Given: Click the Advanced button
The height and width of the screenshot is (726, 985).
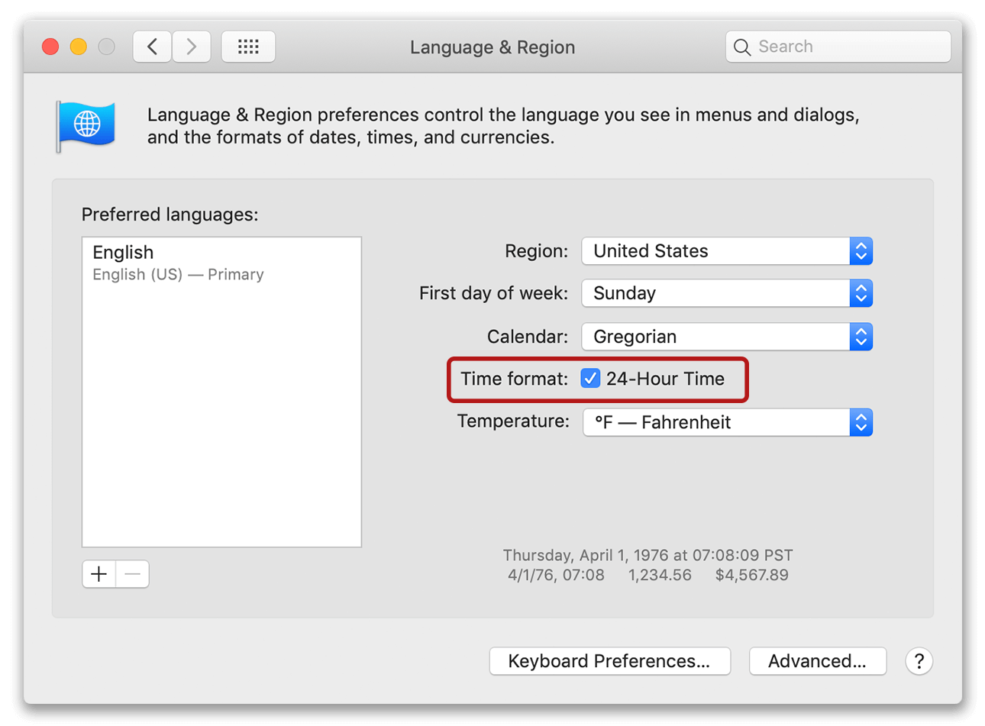Looking at the screenshot, I should coord(817,661).
